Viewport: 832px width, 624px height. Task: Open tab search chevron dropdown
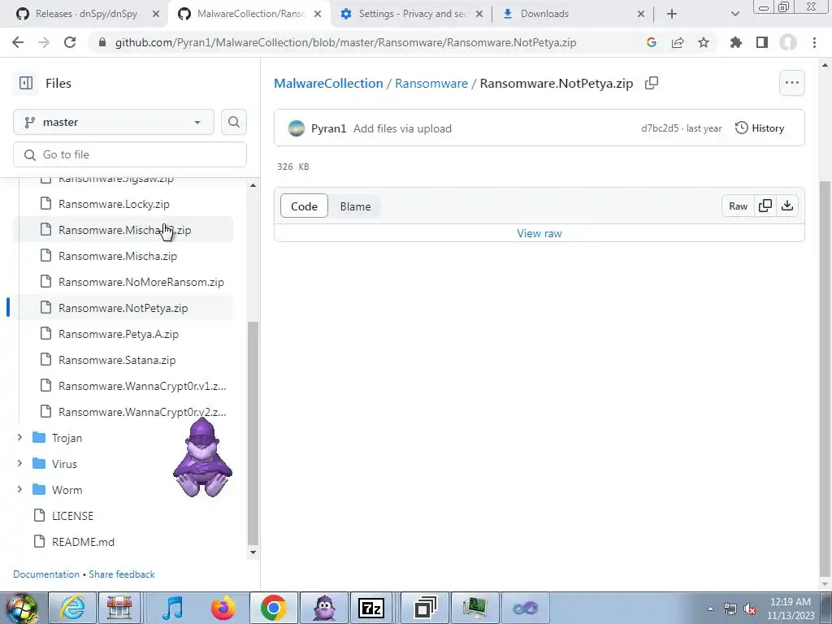click(x=734, y=14)
